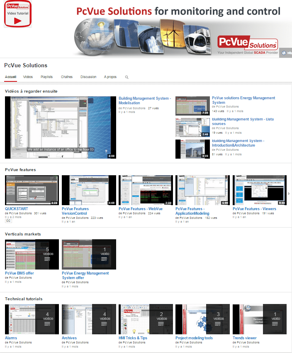Click the PcVue Video Tutorial channel avatar
The height and width of the screenshot is (353, 292).
coord(18,14)
